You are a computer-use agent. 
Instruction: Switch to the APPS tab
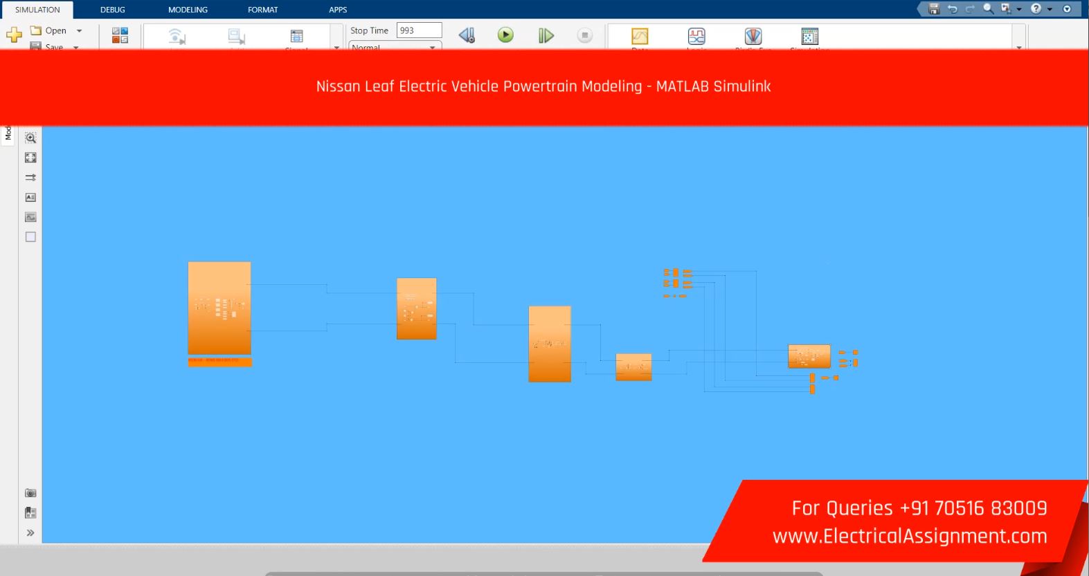point(338,10)
